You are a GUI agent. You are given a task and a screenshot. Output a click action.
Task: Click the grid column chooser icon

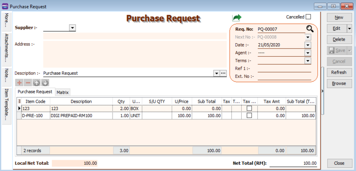coord(19,101)
